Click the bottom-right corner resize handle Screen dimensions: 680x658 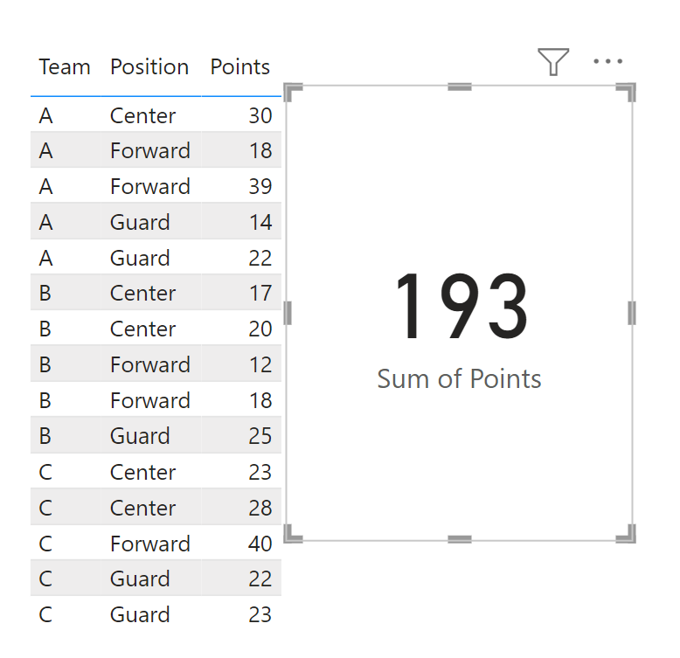(x=626, y=534)
